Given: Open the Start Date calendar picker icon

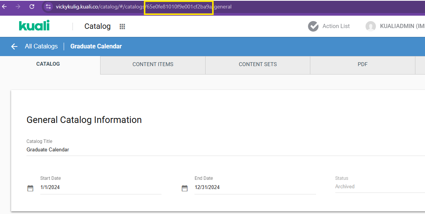Looking at the screenshot, I should click(30, 188).
